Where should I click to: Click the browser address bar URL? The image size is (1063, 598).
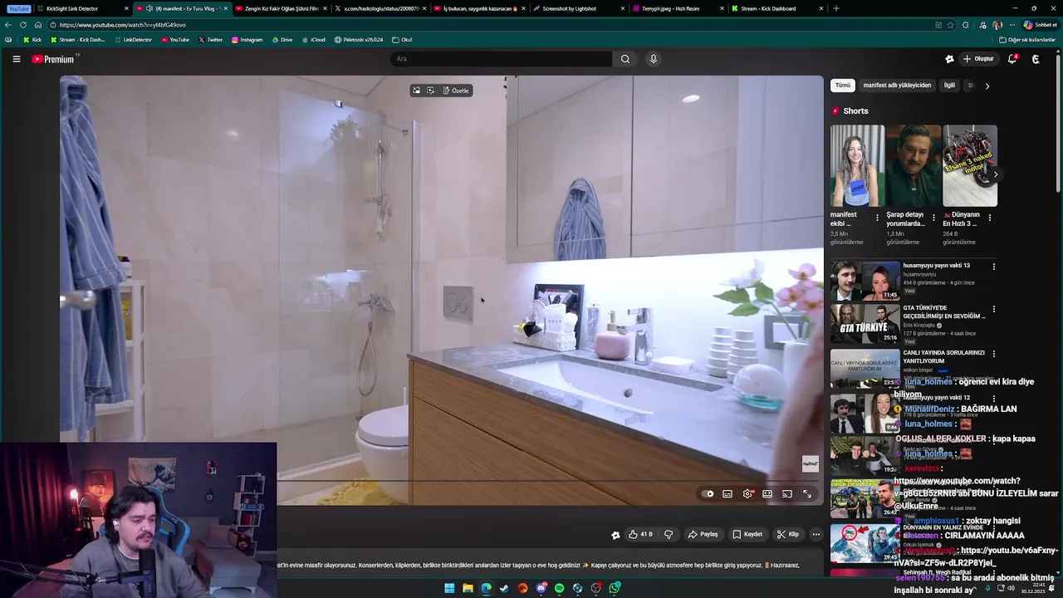click(x=123, y=25)
